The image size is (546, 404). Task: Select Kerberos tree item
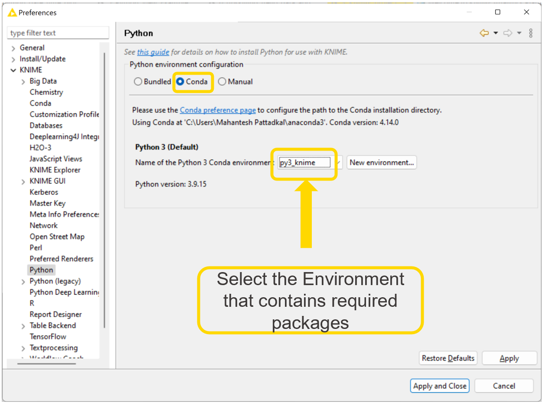coord(44,192)
